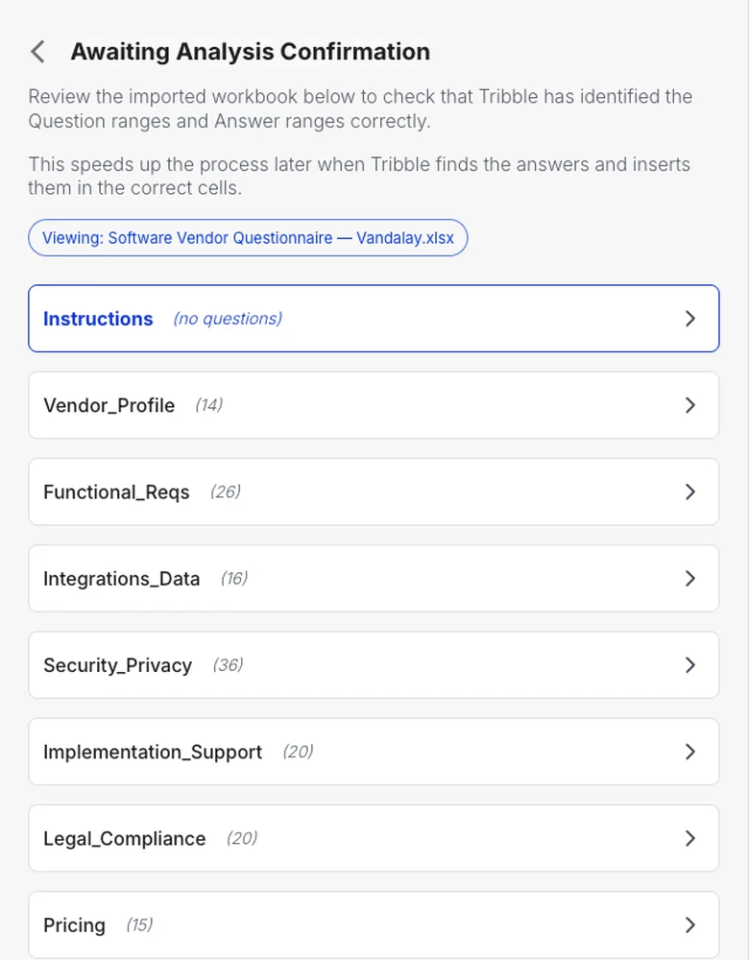Select the Pricing sheet
This screenshot has height=960, width=749.
pyautogui.click(x=374, y=925)
